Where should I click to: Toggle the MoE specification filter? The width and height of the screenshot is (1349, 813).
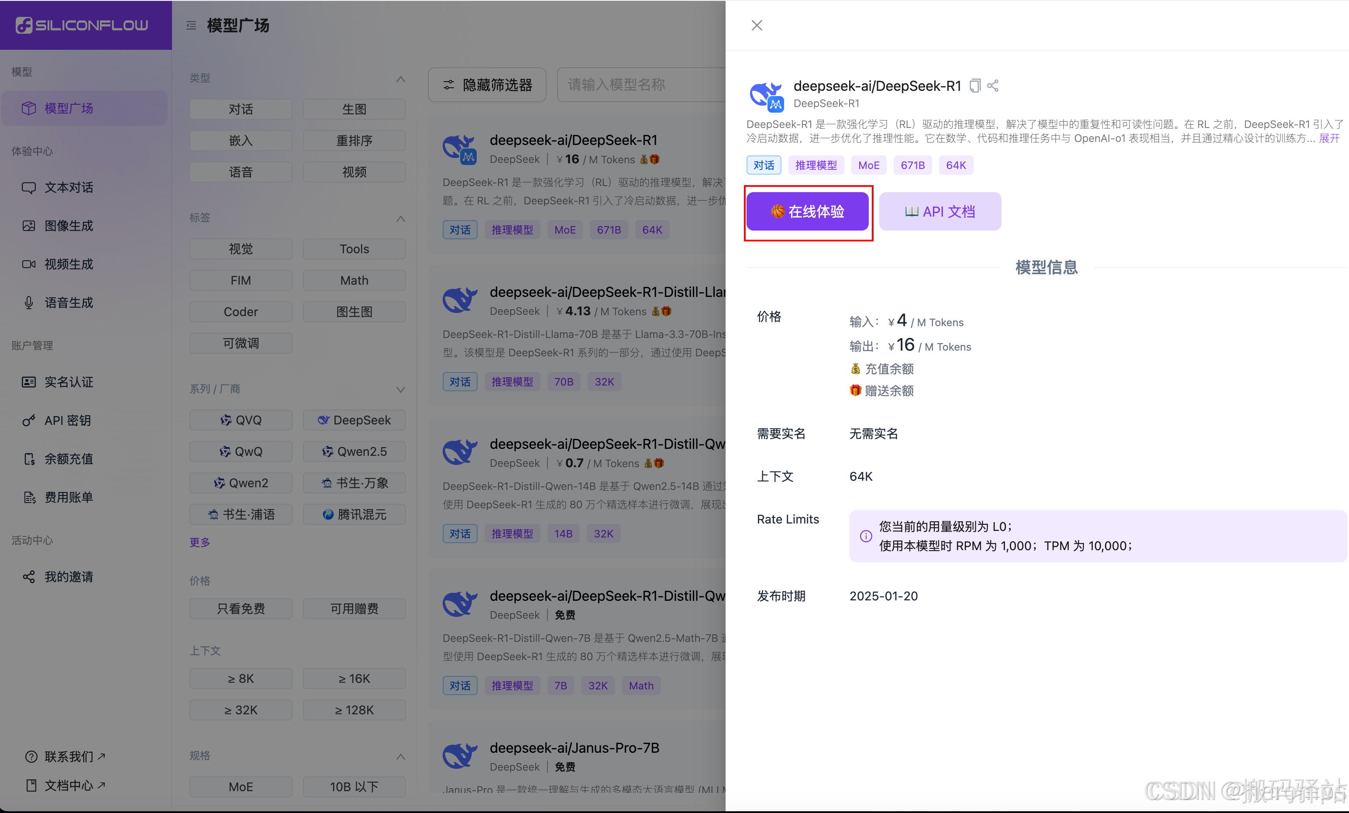[x=241, y=787]
